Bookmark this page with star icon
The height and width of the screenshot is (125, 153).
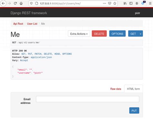(x=115, y=3)
